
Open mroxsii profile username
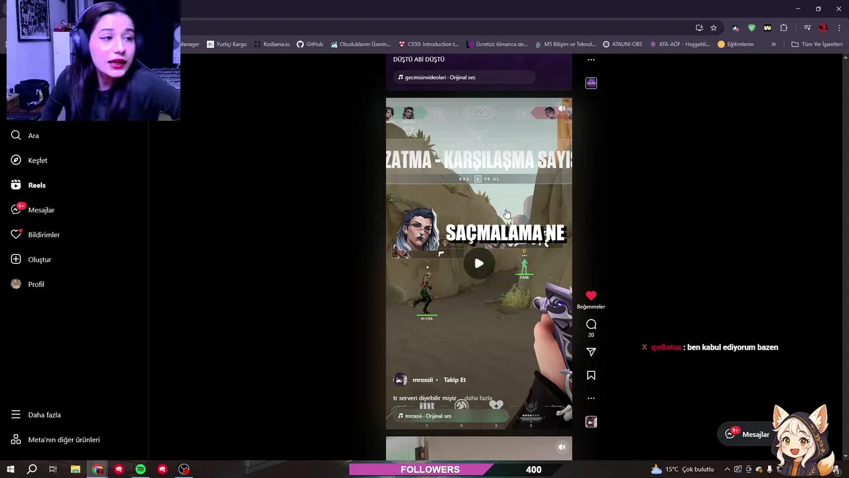tap(423, 380)
